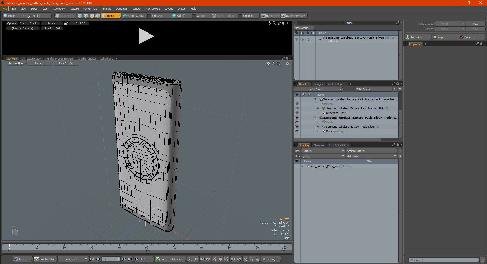Toggle visibility of group Samsung_Wireless_Battery_Pack_Silver in Groups panel
Screen dimensions: 487x264
[297, 39]
